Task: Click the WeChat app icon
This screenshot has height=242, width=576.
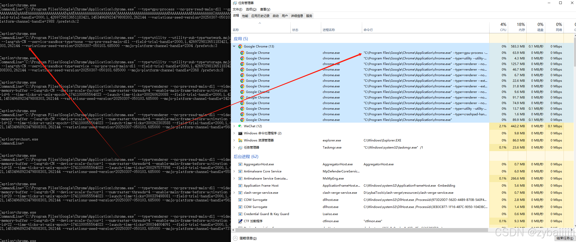Action: pyautogui.click(x=240, y=126)
